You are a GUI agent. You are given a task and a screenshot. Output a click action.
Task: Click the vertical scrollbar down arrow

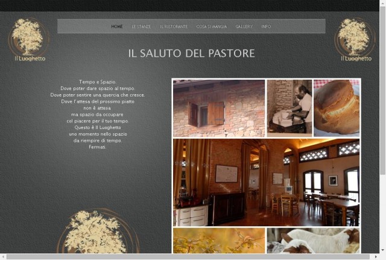(382, 250)
